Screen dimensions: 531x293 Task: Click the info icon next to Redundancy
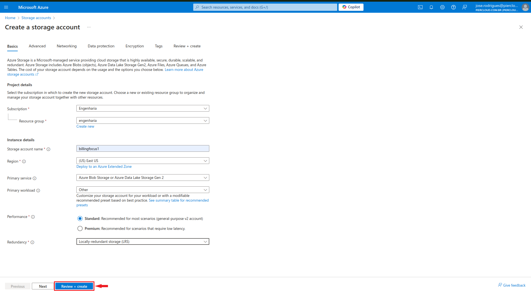(32, 242)
